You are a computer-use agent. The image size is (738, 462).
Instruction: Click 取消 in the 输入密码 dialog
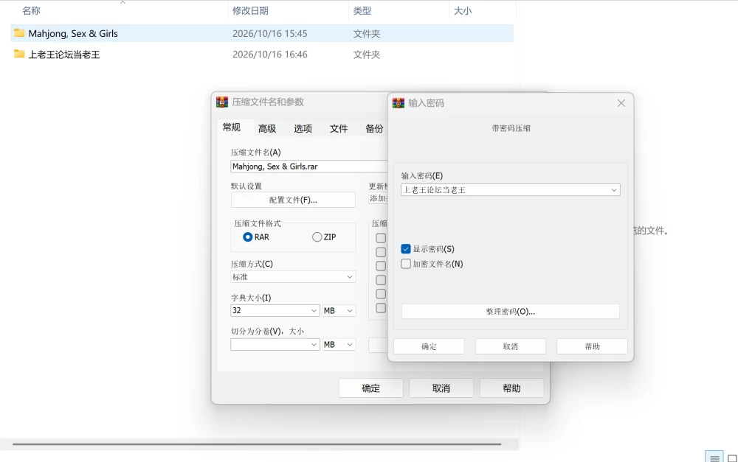click(511, 346)
